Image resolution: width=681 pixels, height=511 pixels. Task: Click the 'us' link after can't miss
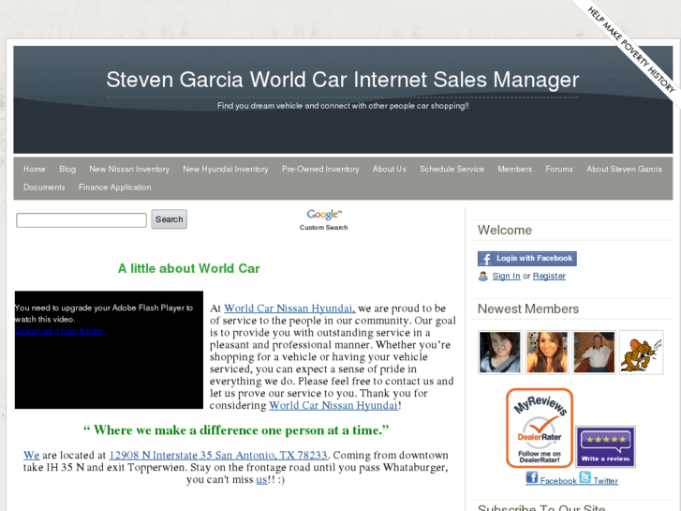[261, 480]
